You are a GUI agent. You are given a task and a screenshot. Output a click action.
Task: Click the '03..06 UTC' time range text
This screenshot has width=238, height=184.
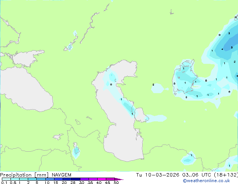tap(197, 175)
